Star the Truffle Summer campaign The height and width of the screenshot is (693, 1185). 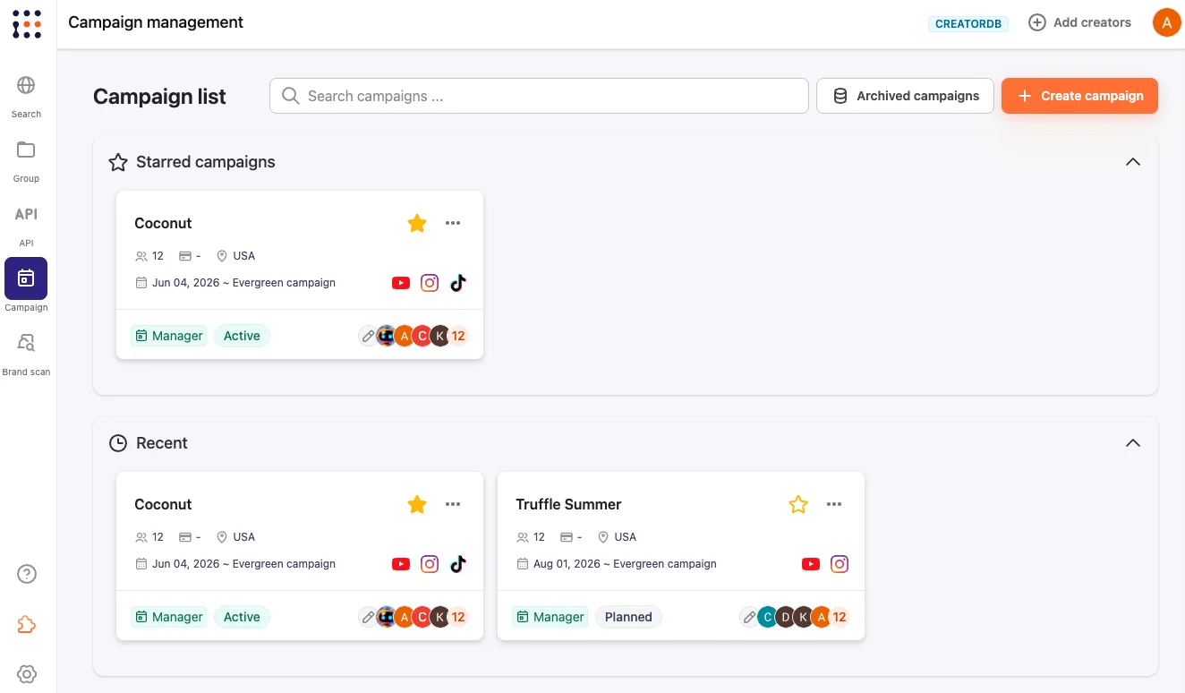pyautogui.click(x=798, y=504)
